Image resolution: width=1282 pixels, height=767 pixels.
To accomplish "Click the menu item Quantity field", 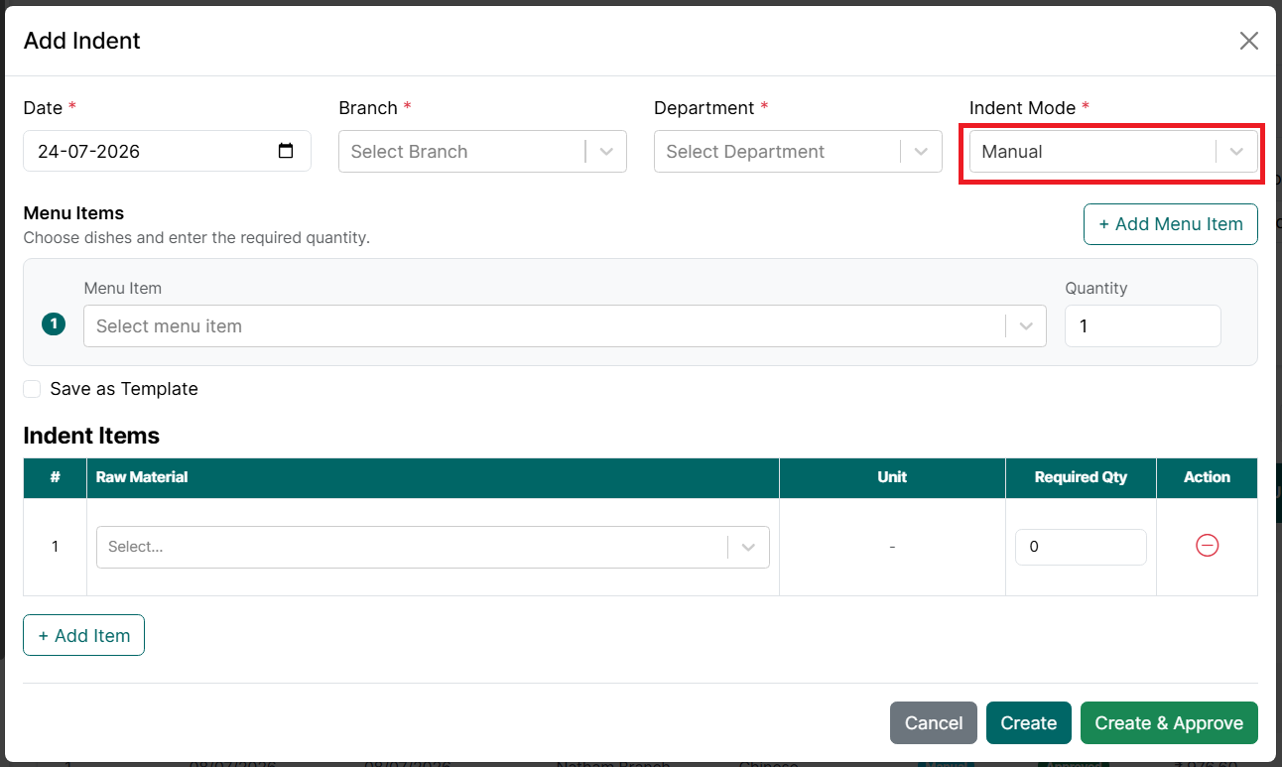I will [x=1143, y=326].
